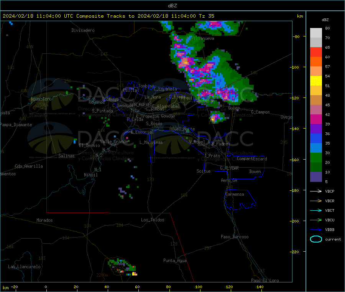Click the 'Valle_Grande' place label
Screen dimensions: 345x292
(x=114, y=142)
